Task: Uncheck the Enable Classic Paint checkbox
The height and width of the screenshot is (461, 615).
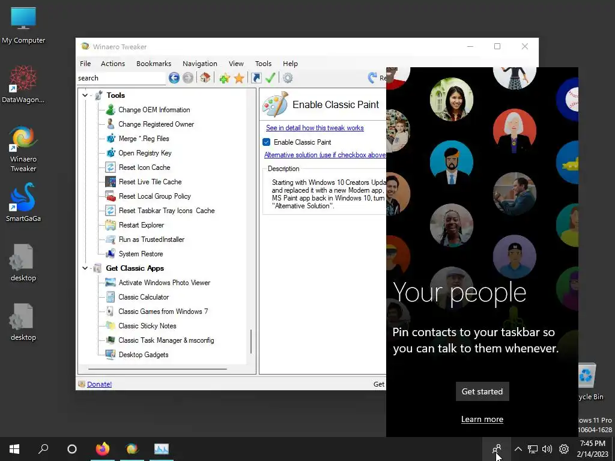Action: 266,142
